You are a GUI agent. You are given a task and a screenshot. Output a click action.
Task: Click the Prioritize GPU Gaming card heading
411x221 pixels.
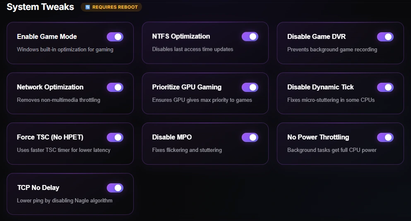(x=187, y=87)
